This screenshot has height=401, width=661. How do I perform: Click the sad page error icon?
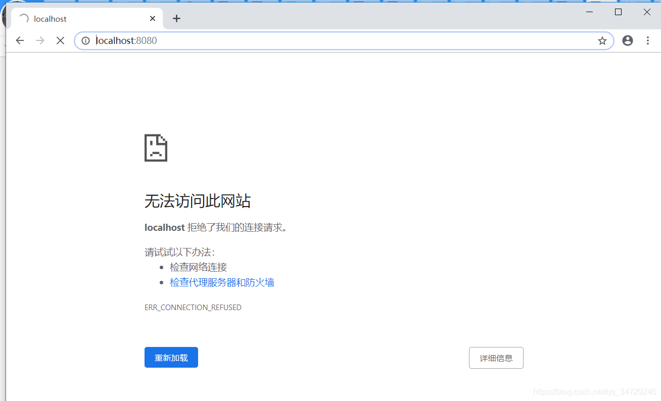[156, 147]
